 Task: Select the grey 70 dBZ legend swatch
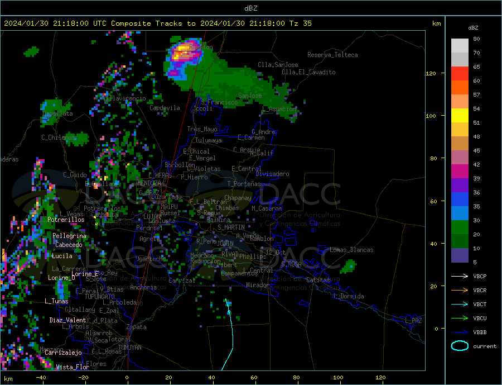point(460,59)
